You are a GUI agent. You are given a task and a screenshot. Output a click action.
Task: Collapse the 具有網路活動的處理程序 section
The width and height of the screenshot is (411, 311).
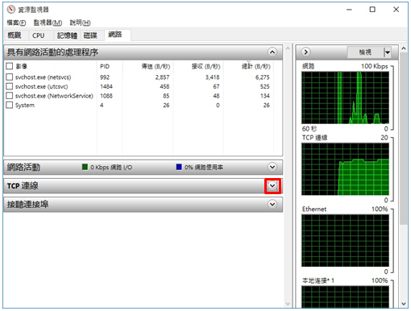coord(272,52)
